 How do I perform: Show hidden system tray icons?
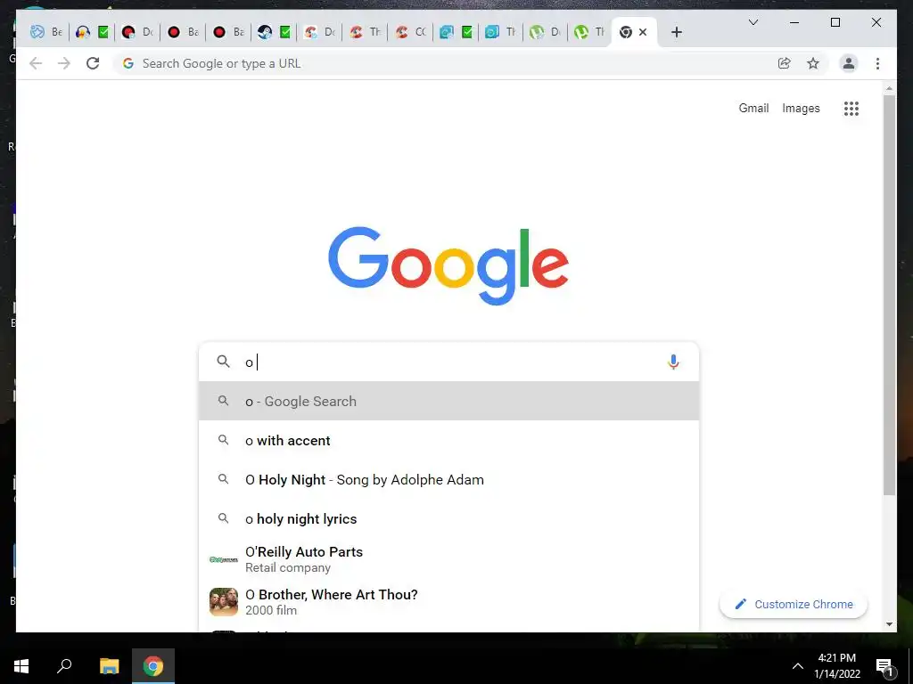click(x=798, y=666)
